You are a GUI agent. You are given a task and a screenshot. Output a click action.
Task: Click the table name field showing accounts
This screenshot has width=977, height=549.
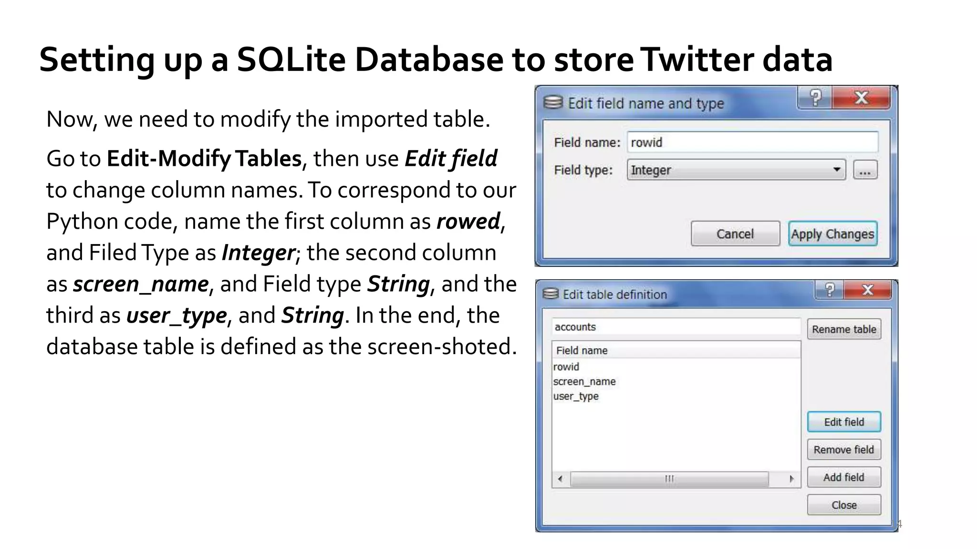tap(676, 327)
